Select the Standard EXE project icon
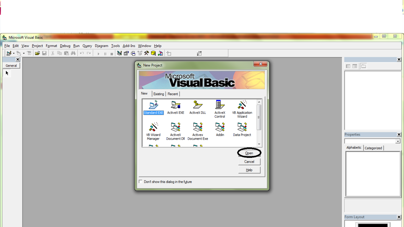 pos(153,108)
